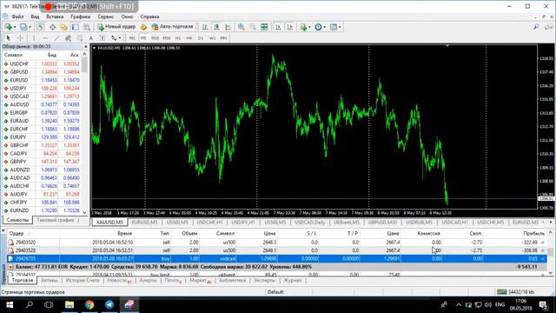
Task: Click the Новый ордер button
Action: click(116, 27)
